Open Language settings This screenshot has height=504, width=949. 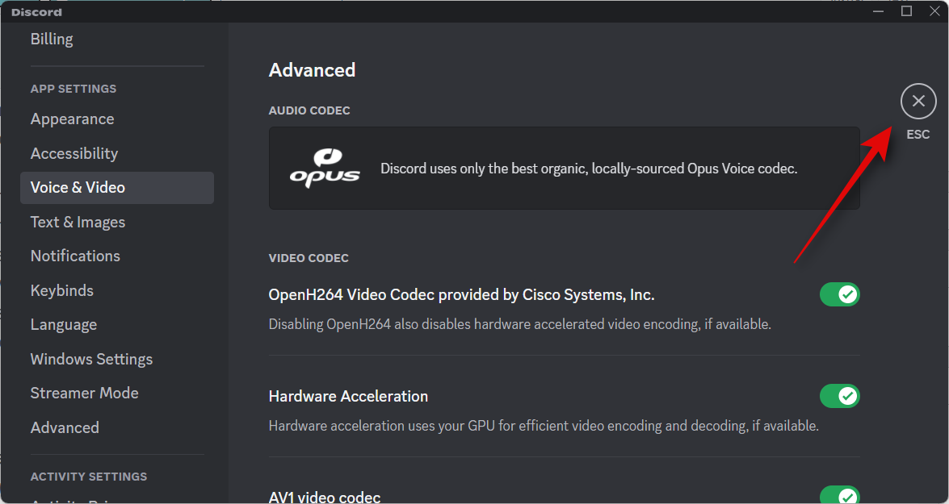[x=64, y=324]
